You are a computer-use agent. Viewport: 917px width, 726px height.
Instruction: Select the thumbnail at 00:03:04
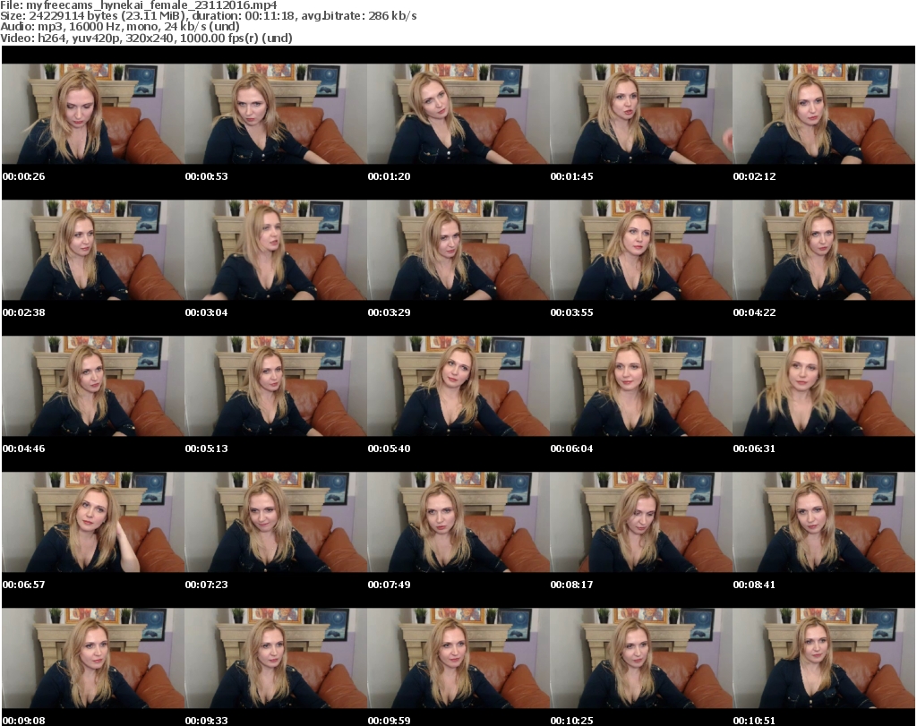click(x=276, y=250)
